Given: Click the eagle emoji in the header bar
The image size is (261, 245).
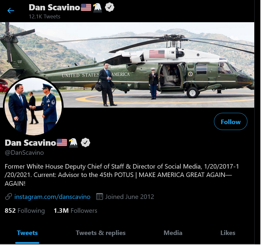Looking at the screenshot, I should 97,8.
